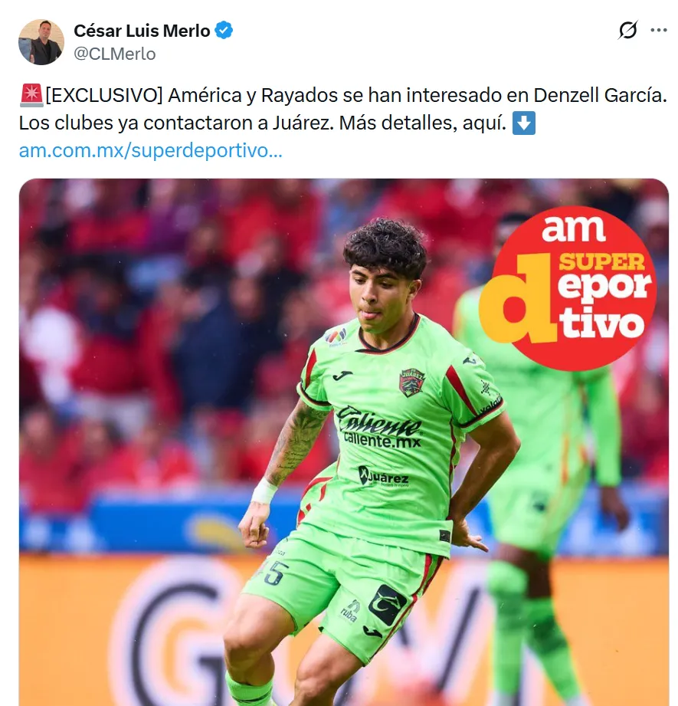
Task: Click the name Denzell García in the tweet
Action: pyautogui.click(x=600, y=96)
